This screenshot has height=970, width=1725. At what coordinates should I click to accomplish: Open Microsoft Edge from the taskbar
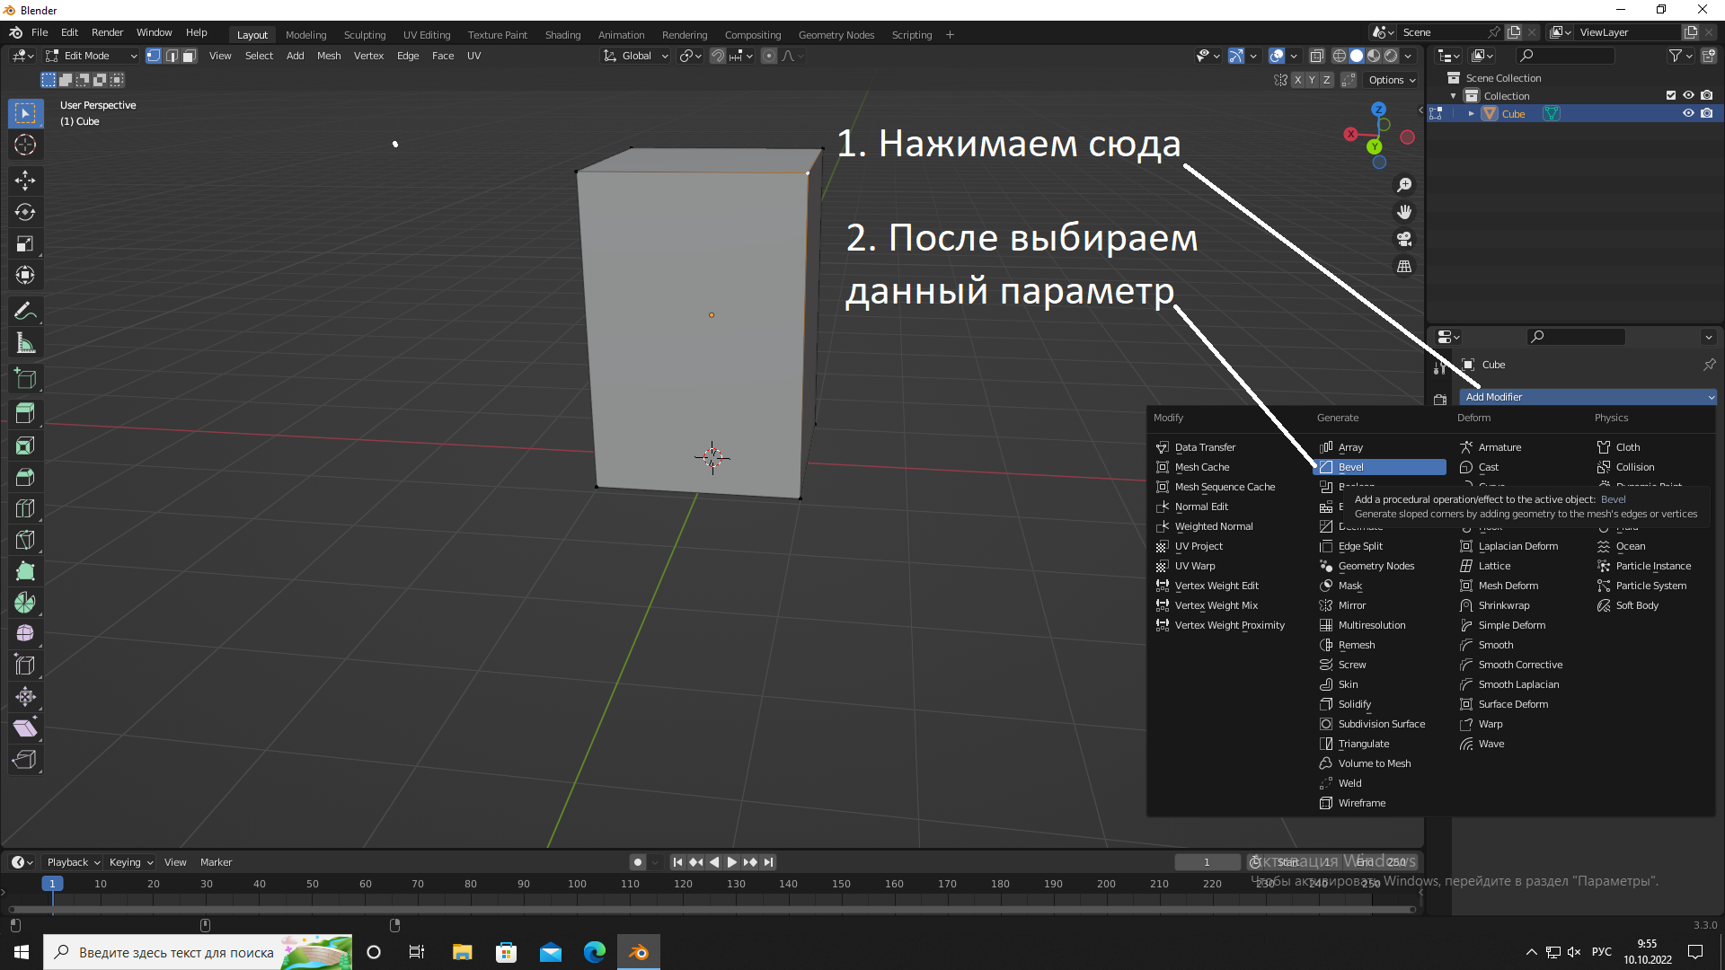click(595, 952)
